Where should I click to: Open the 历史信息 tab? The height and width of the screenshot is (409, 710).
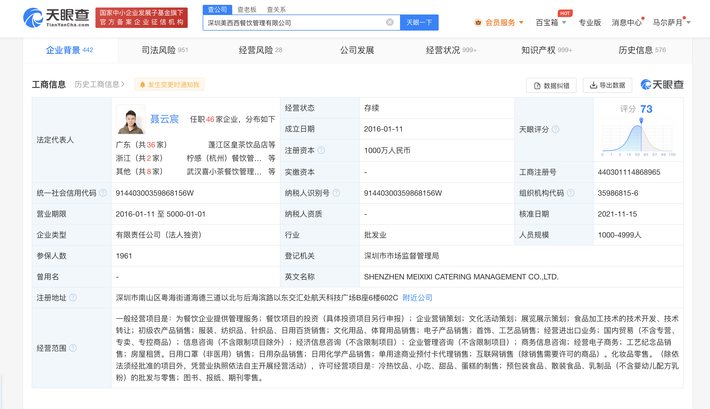pyautogui.click(x=642, y=50)
